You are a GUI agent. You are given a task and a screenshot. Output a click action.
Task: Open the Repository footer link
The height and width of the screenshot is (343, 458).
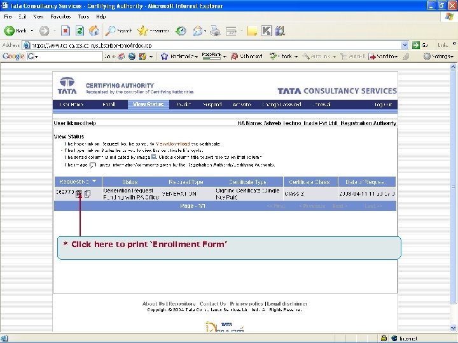click(x=183, y=304)
